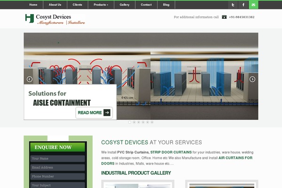Click the arrow icon in Read More
282x188 pixels.
click(107, 113)
